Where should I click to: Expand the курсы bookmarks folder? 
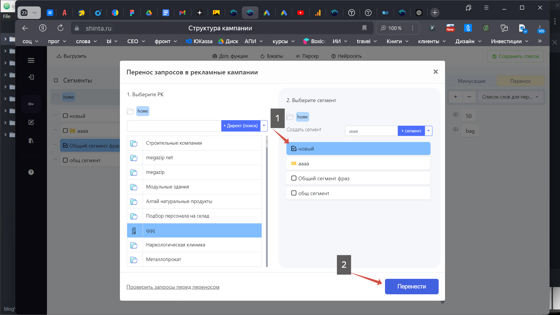pyautogui.click(x=284, y=41)
